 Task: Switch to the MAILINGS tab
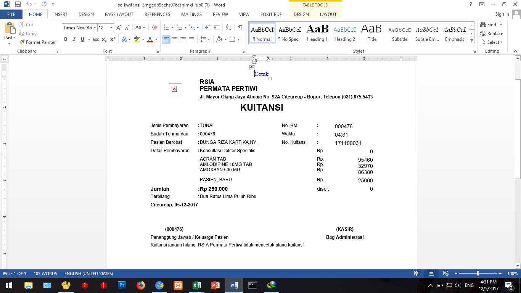coord(191,14)
